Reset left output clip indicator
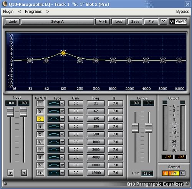The height and width of the screenshot is (189, 192). (165, 102)
